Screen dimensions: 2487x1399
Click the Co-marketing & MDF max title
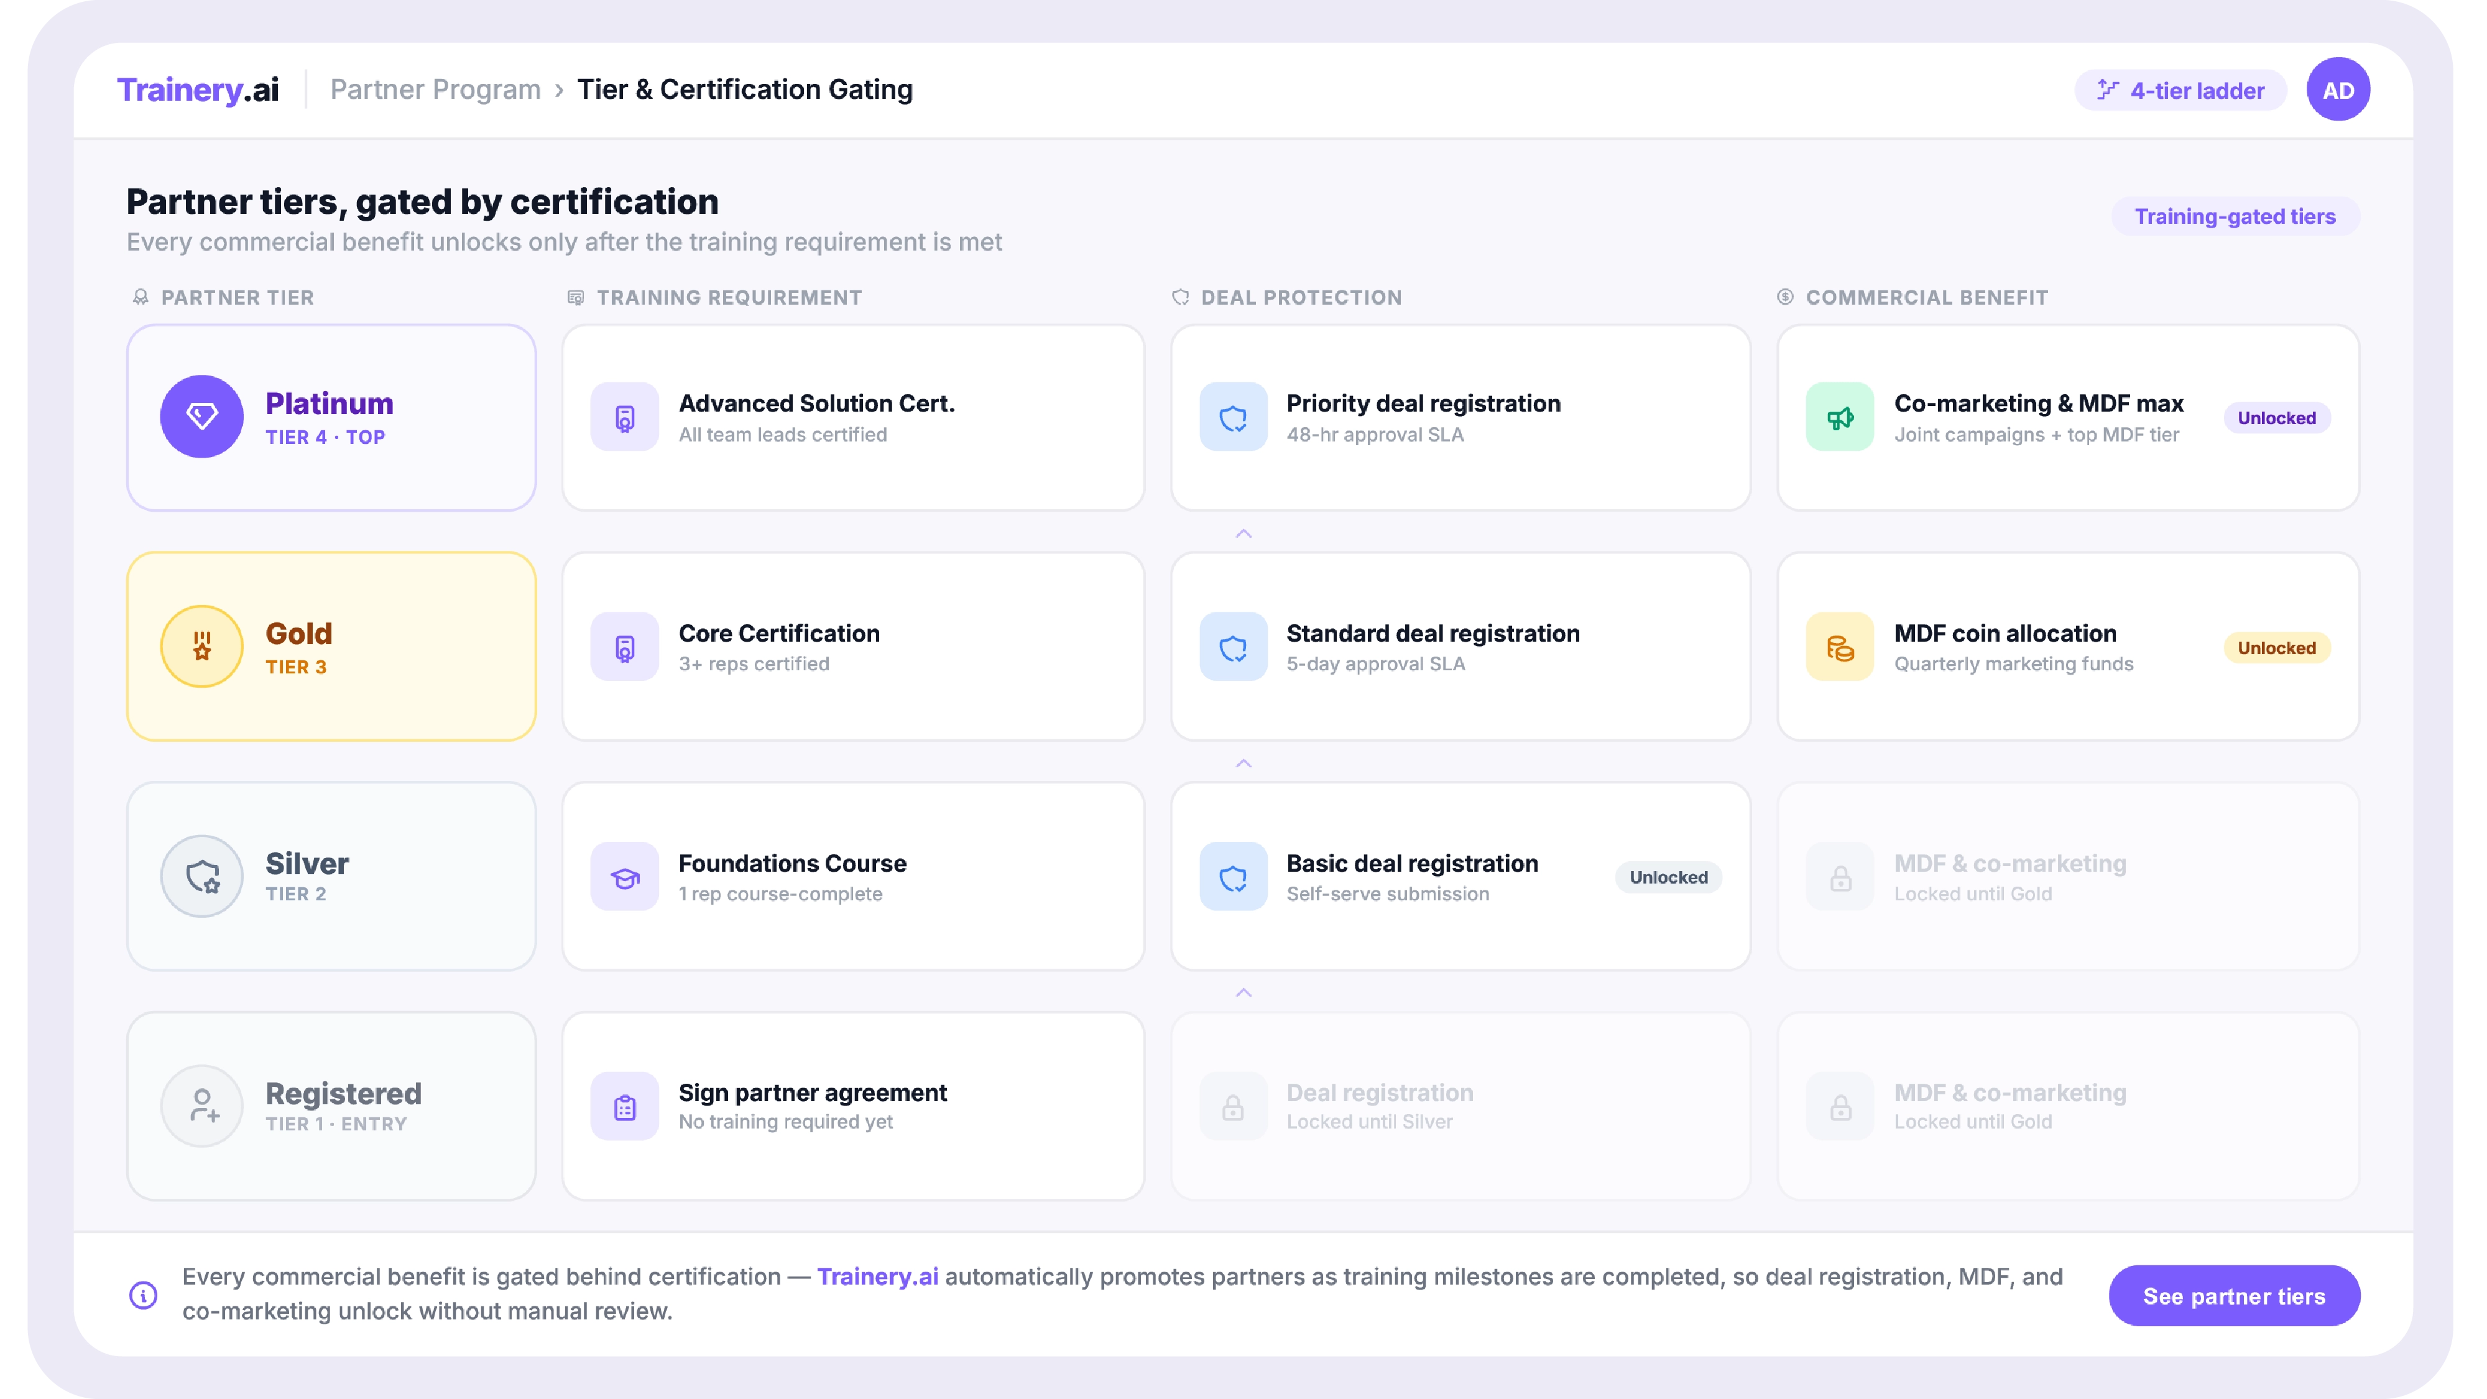(x=2038, y=404)
